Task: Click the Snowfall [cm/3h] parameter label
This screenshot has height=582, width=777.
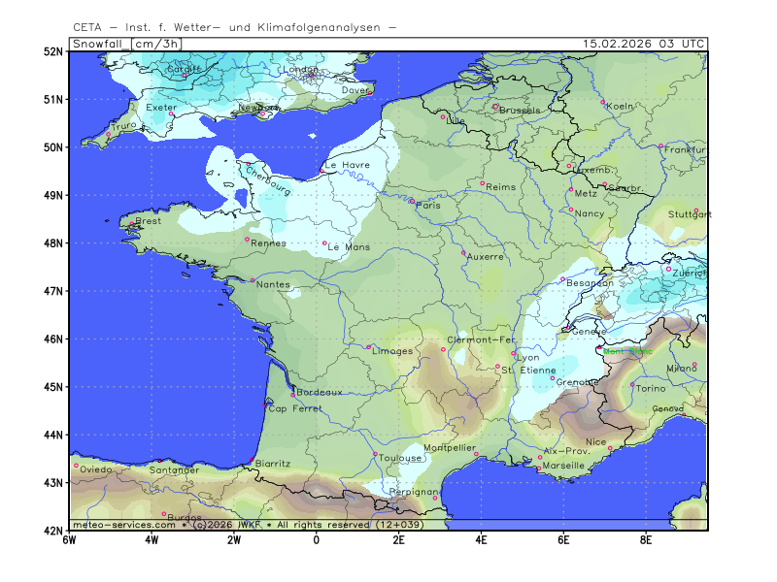Action: (x=126, y=44)
